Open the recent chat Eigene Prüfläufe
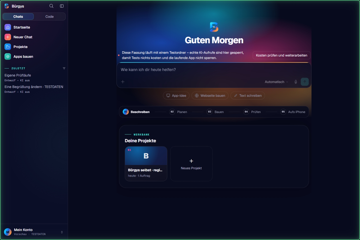360x240 pixels. point(34,77)
